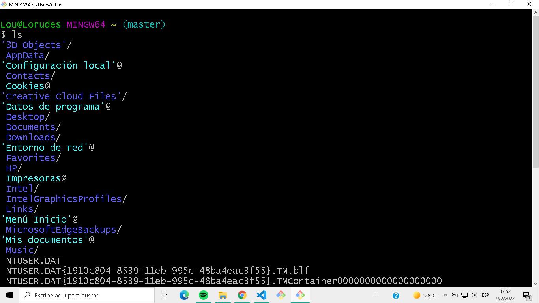Click the '3D Objects' directory entry
This screenshot has width=539, height=303.
click(x=36, y=45)
